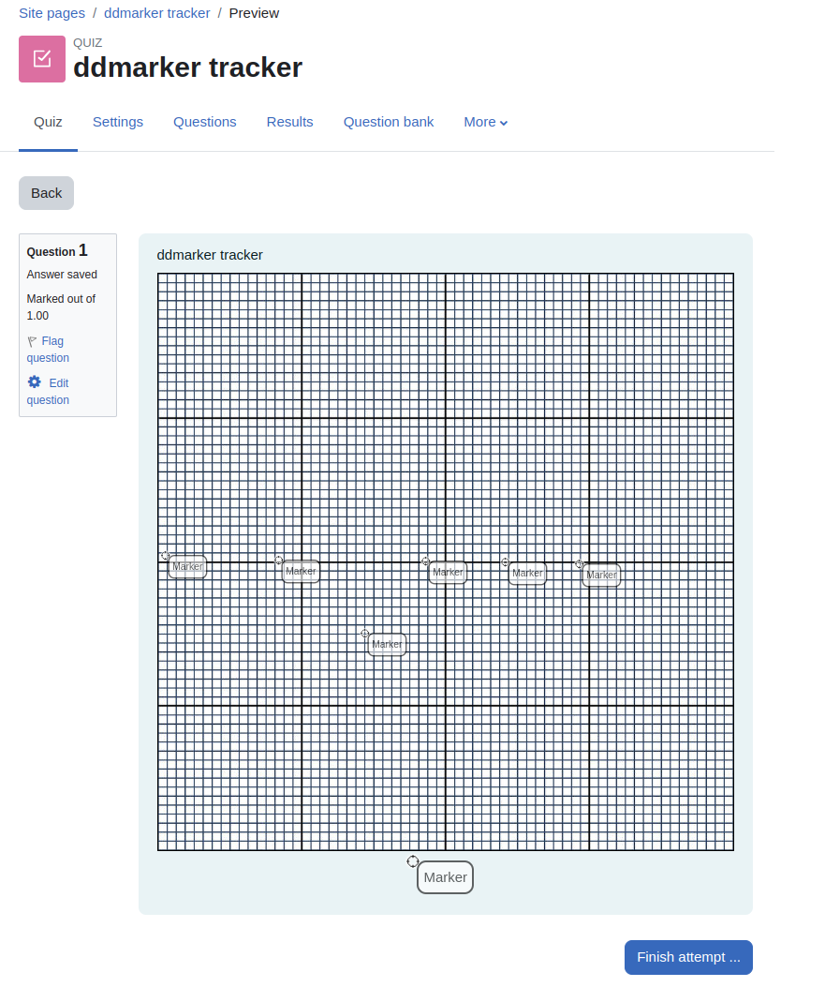Open the More dropdown in navigation

pos(485,122)
